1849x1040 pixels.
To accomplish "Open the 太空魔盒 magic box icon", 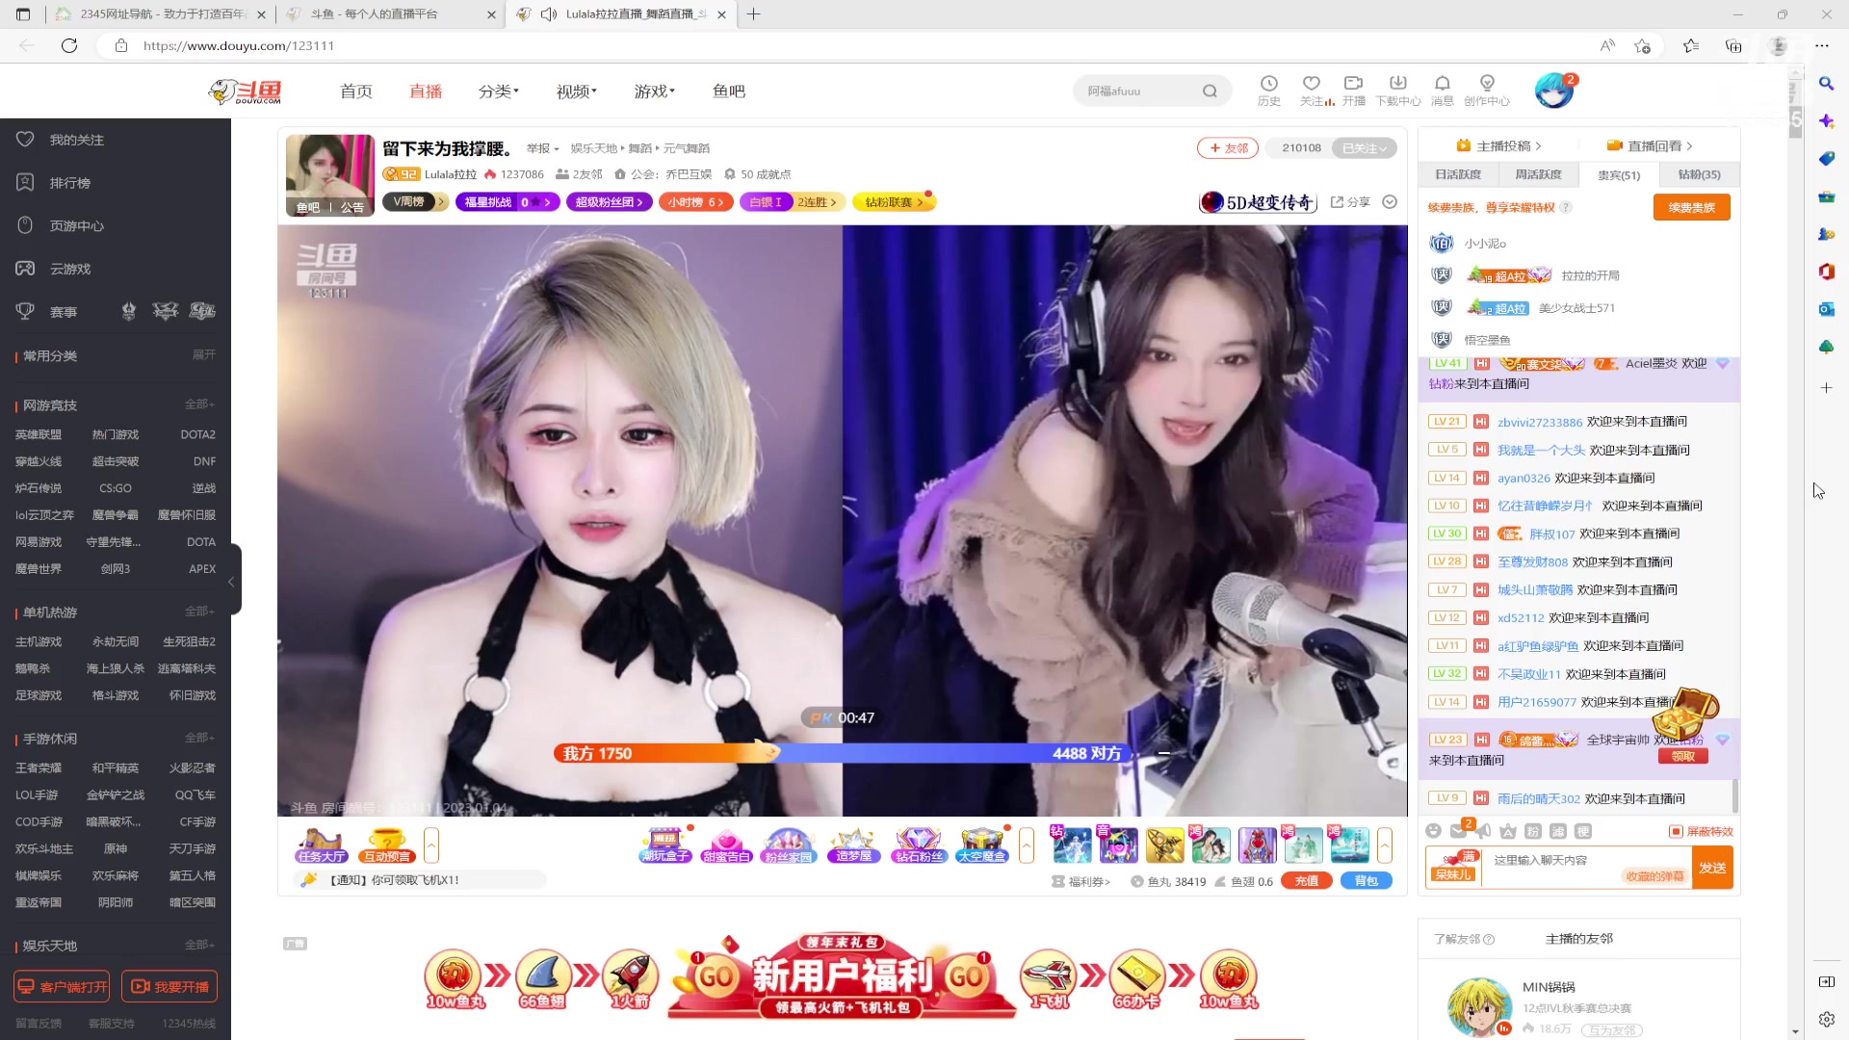I will point(982,845).
